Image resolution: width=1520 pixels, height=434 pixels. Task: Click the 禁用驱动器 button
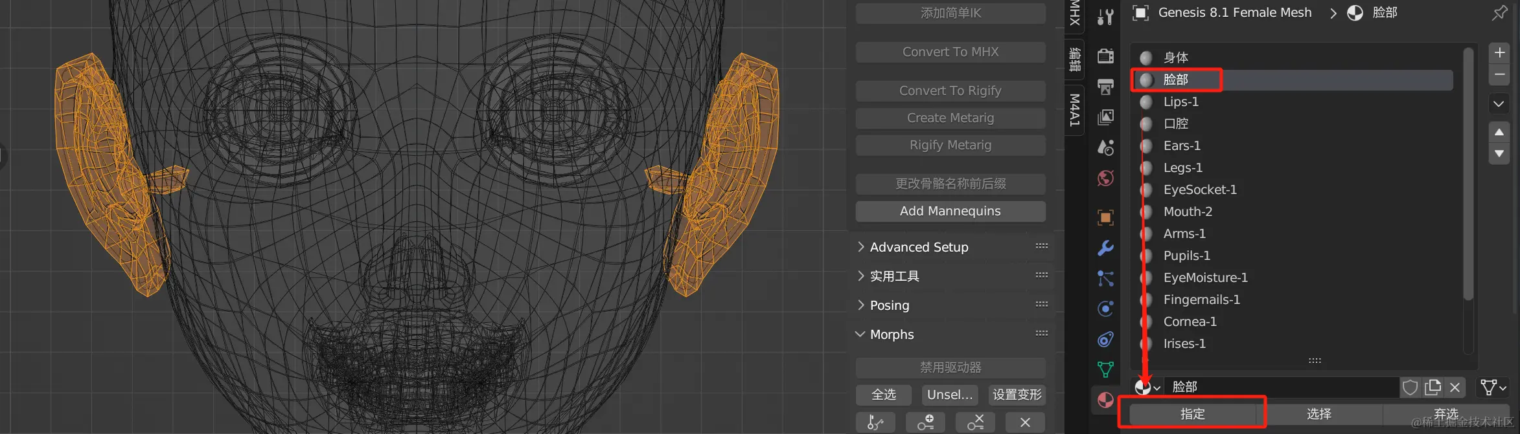[x=950, y=367]
